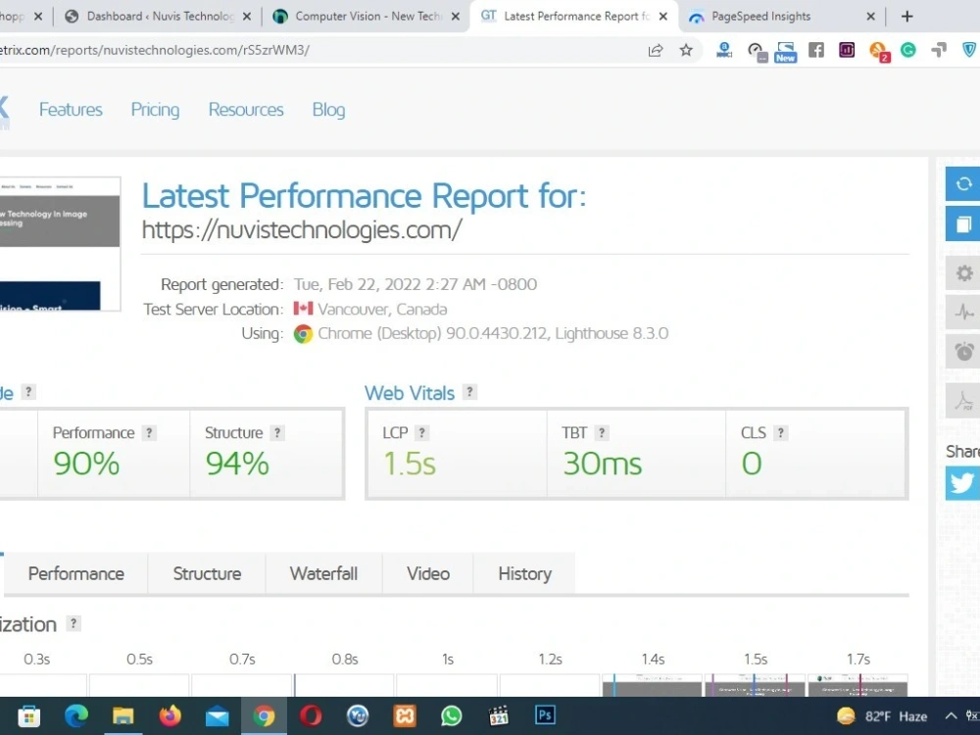Select the Performance report tab
The width and height of the screenshot is (980, 735).
tap(76, 573)
